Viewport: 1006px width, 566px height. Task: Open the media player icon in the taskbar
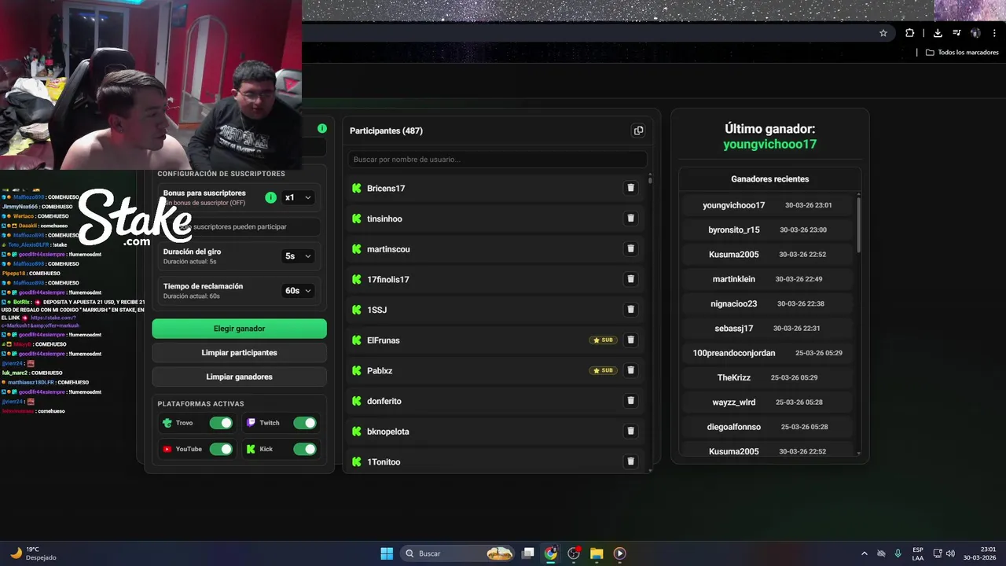click(x=619, y=553)
